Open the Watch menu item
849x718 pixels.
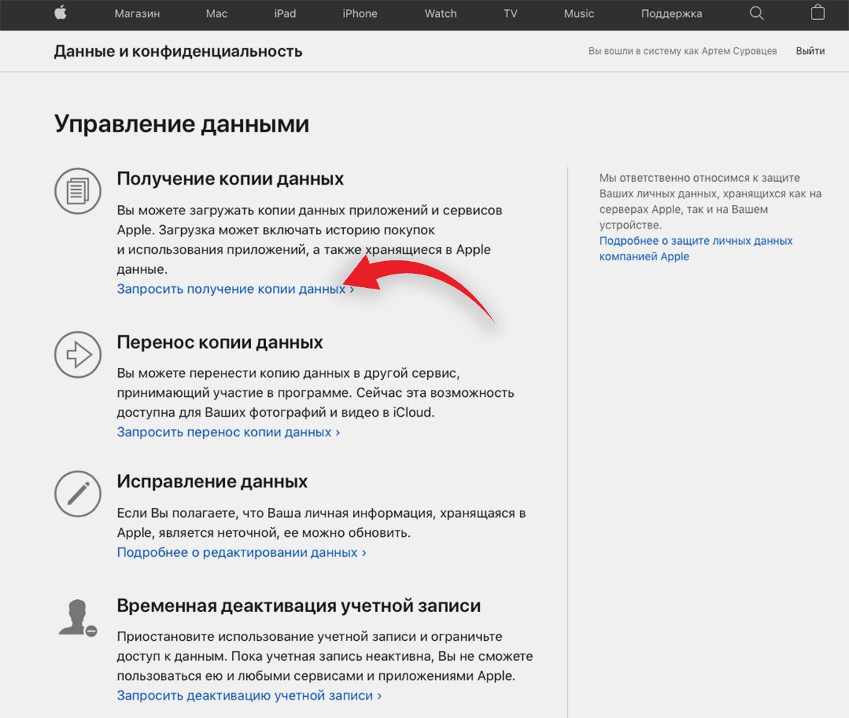click(x=441, y=13)
